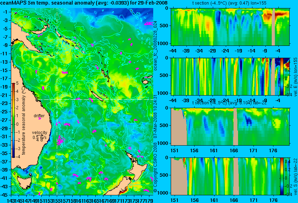Click color bar value '5' on temperature legend
Image resolution: width=298 pixels, height=203 pixels.
[17, 83]
